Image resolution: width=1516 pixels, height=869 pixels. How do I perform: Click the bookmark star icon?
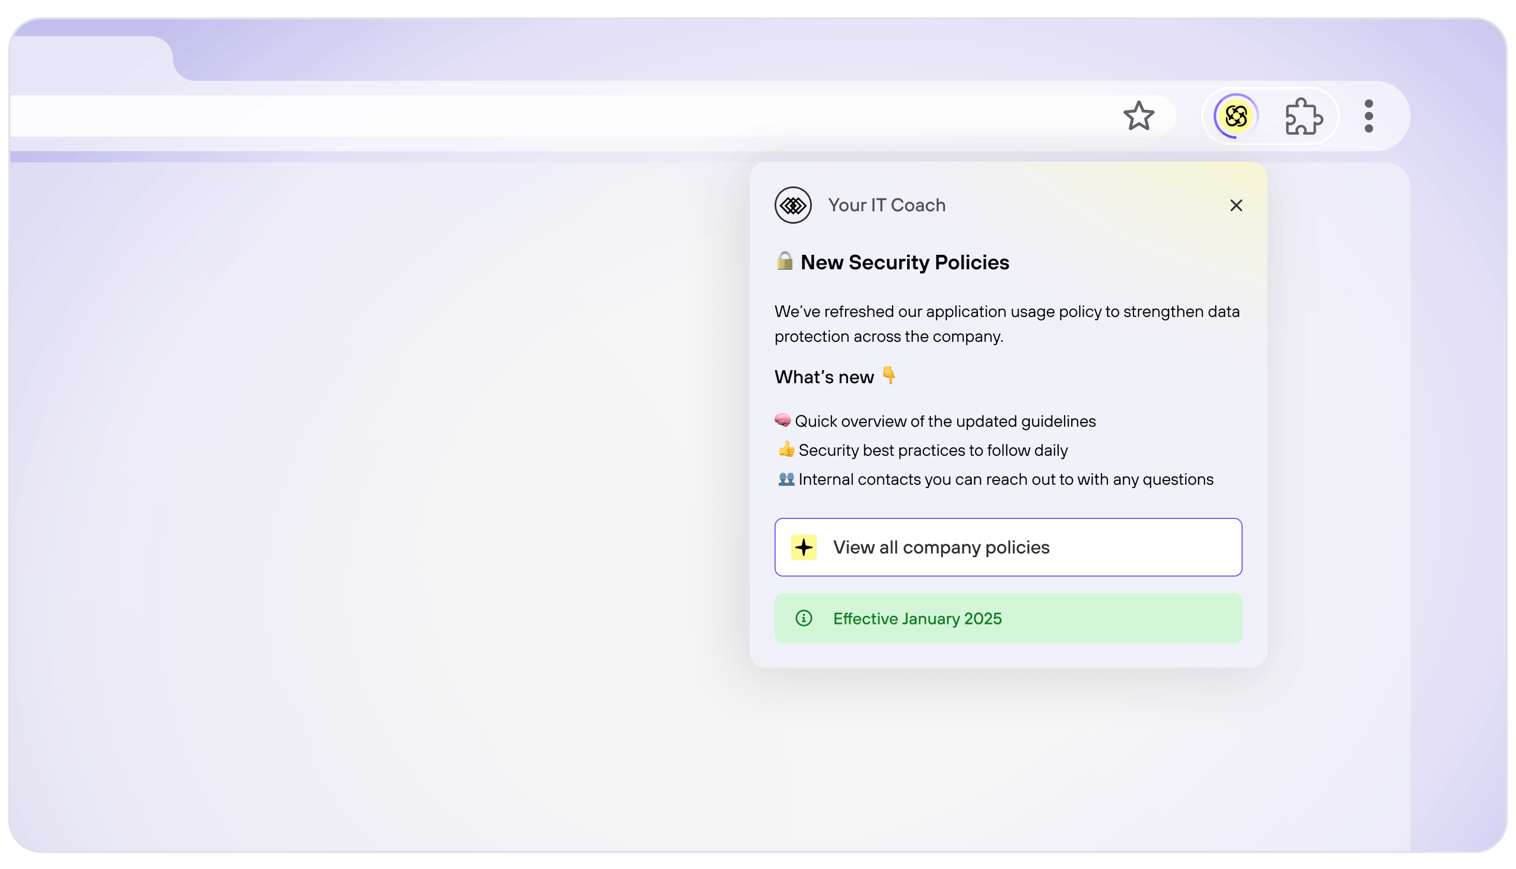pyautogui.click(x=1139, y=116)
